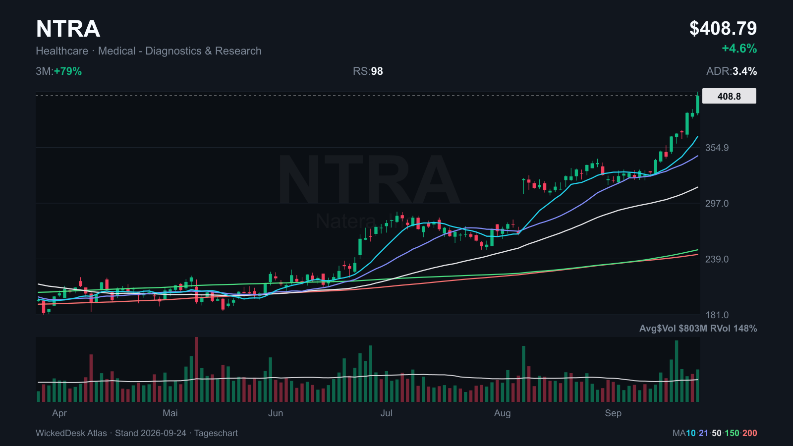
Task: Click the ADR:3.4% value
Action: click(732, 71)
